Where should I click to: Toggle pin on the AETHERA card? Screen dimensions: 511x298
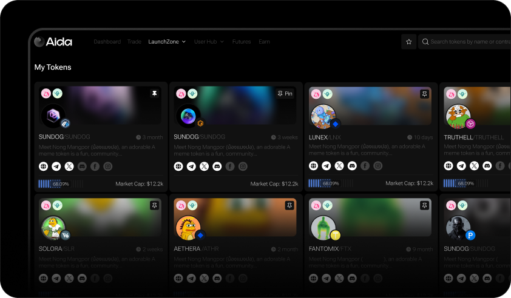(289, 206)
